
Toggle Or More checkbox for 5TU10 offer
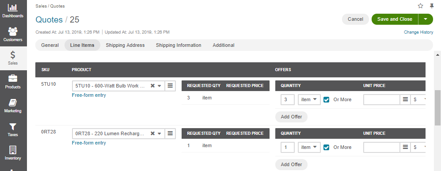point(326,99)
